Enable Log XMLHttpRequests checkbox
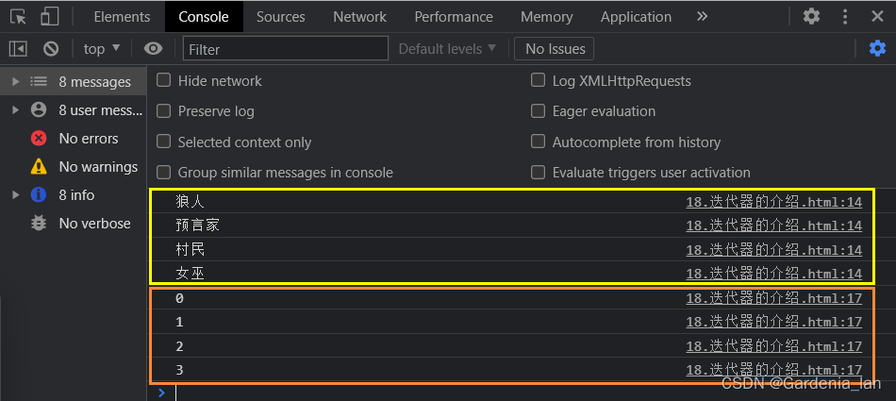 [x=539, y=81]
